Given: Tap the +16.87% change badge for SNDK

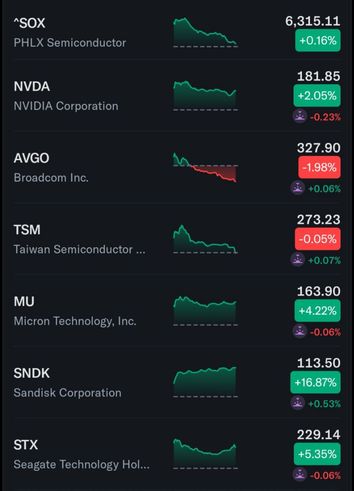Looking at the screenshot, I should (x=315, y=382).
